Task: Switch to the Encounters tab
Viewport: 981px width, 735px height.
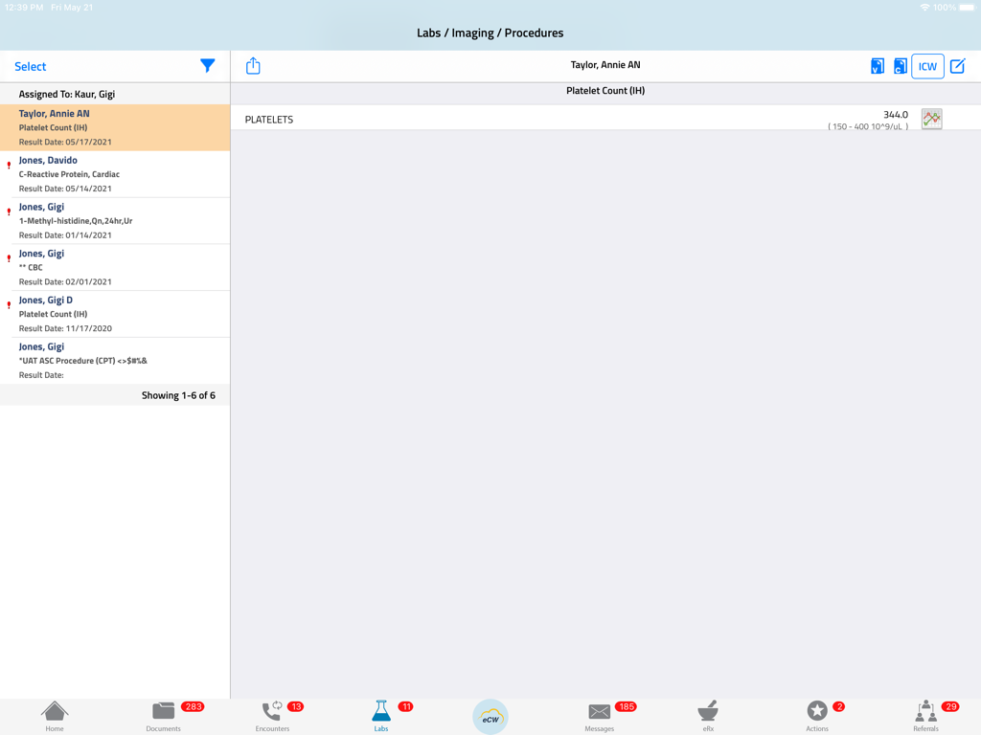Action: tap(272, 715)
